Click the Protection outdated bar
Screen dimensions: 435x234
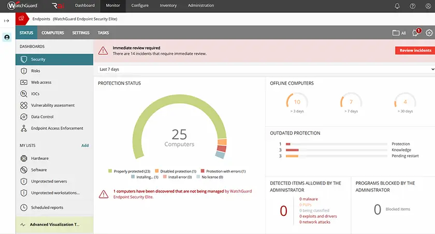pos(337,144)
